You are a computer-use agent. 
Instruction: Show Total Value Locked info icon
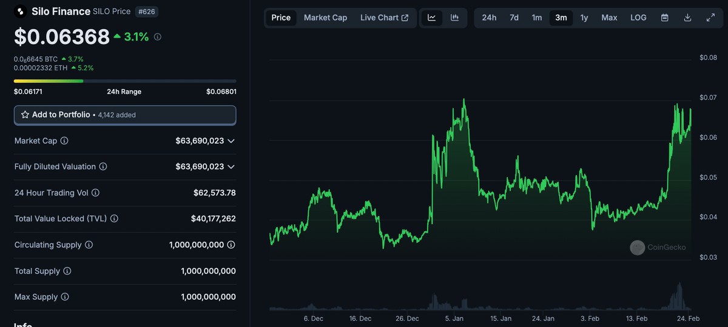pyautogui.click(x=114, y=219)
